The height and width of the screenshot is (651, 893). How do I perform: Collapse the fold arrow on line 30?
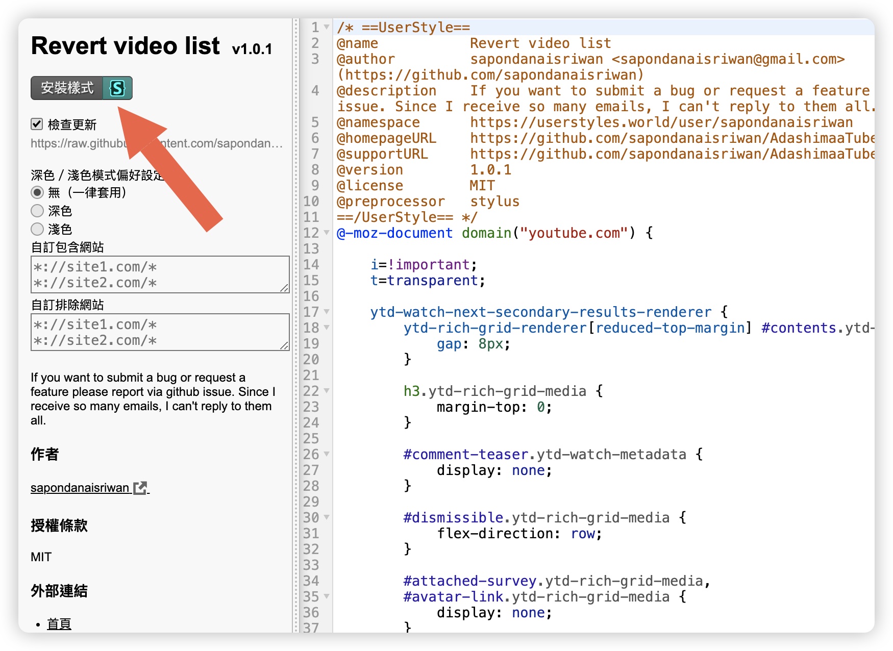tap(327, 517)
